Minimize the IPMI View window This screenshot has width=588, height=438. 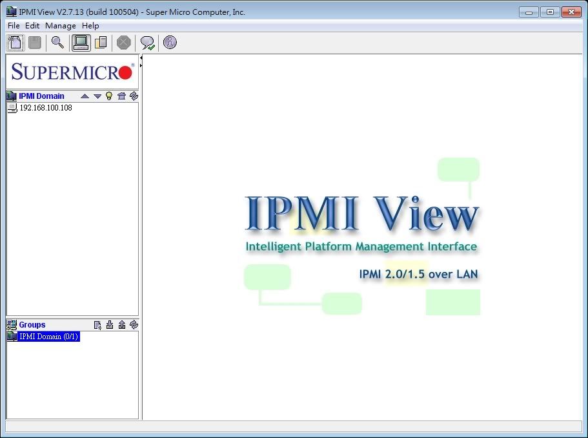click(x=529, y=12)
